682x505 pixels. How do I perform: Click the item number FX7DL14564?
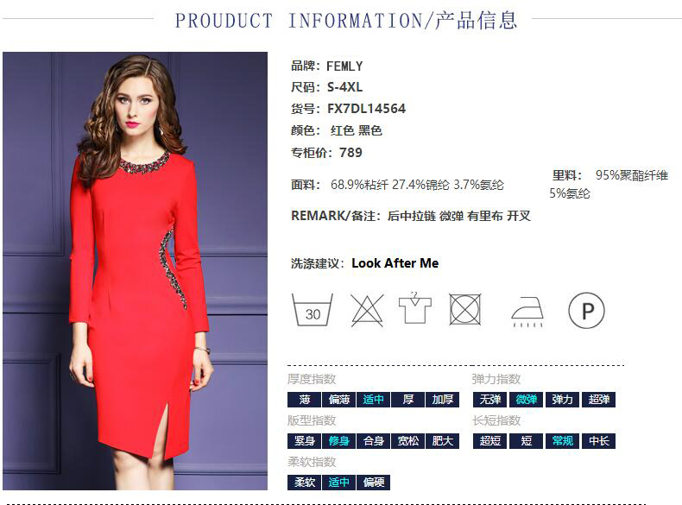(366, 108)
